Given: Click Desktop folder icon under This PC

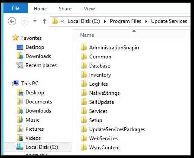Looking at the screenshot, I should tap(20, 92).
